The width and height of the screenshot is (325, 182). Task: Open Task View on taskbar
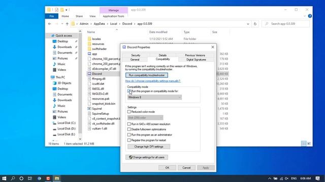[30, 178]
